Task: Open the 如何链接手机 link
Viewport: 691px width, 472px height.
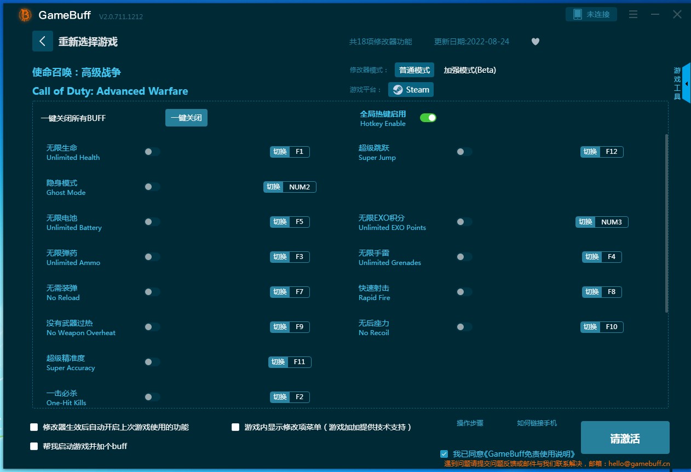Action: (537, 423)
